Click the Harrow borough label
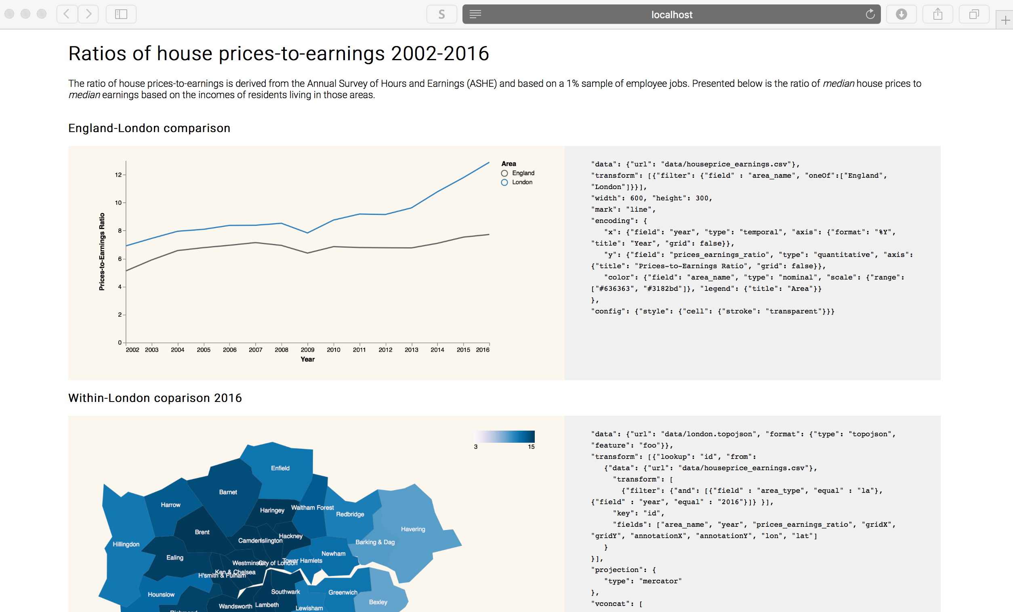 click(170, 505)
